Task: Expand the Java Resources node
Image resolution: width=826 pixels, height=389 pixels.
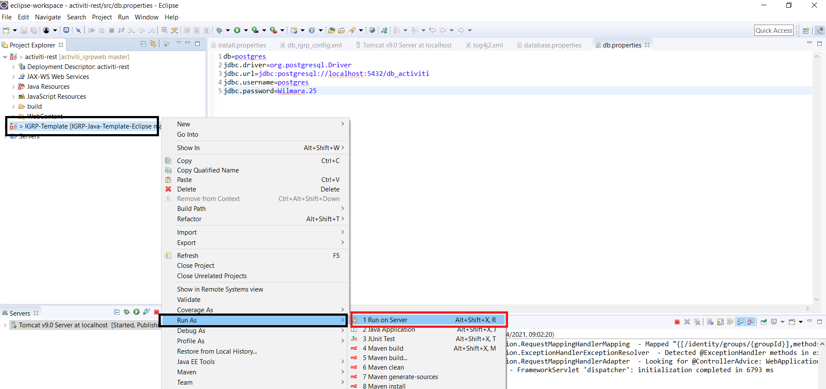Action: pos(13,87)
